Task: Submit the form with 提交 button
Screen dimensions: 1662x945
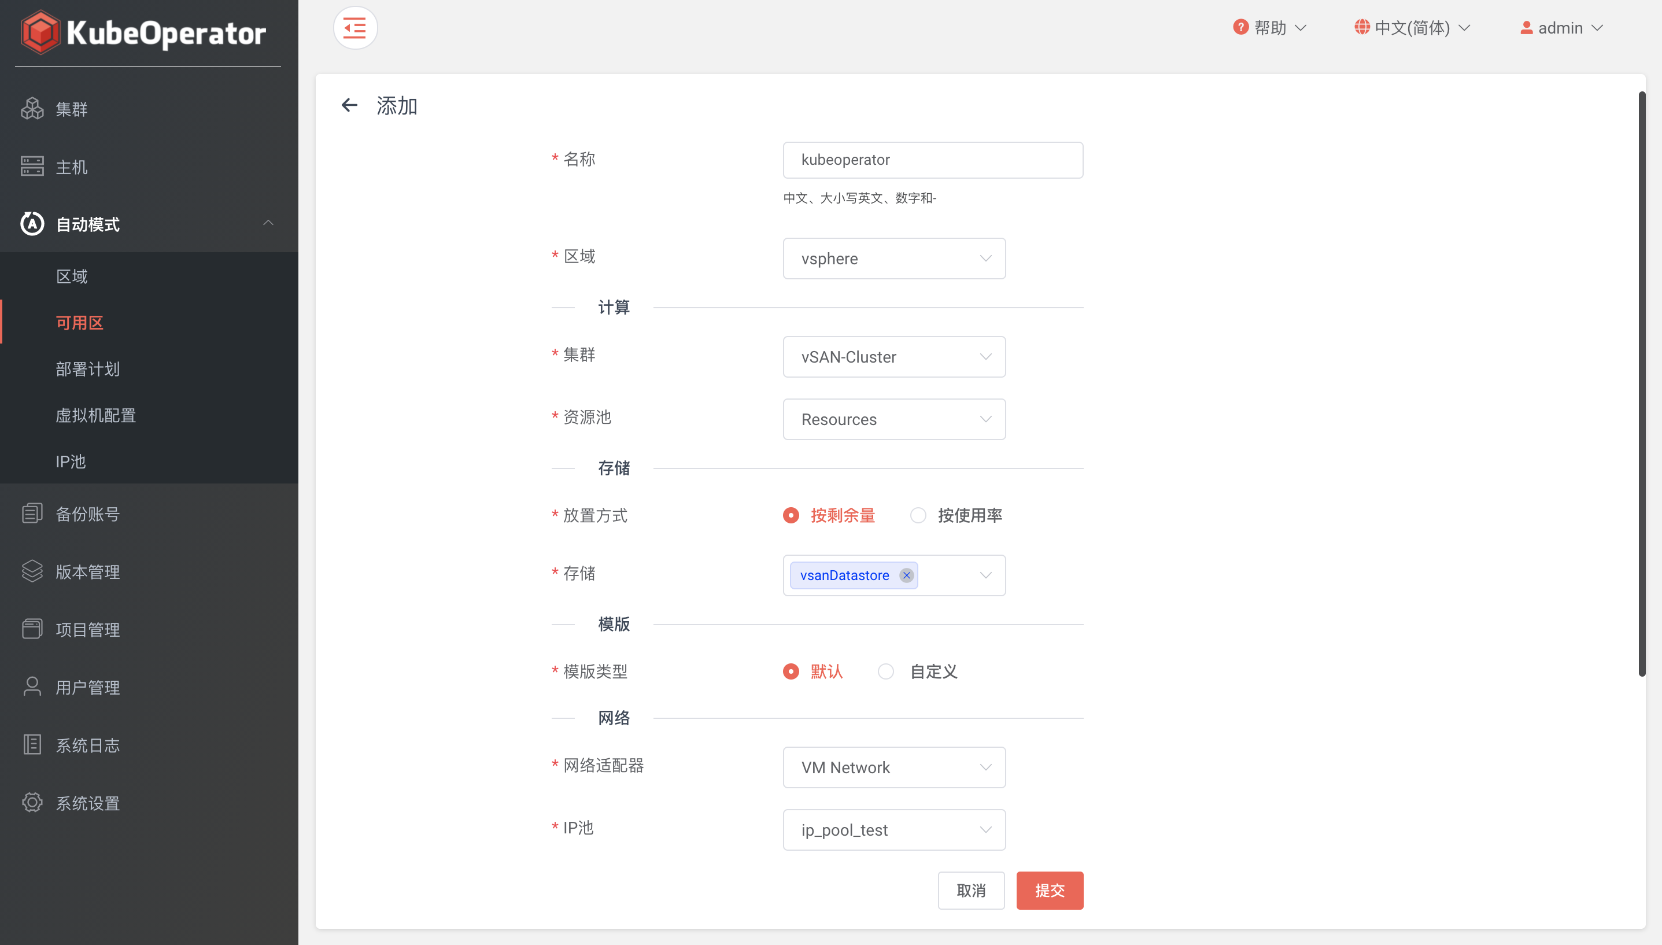Action: coord(1050,891)
